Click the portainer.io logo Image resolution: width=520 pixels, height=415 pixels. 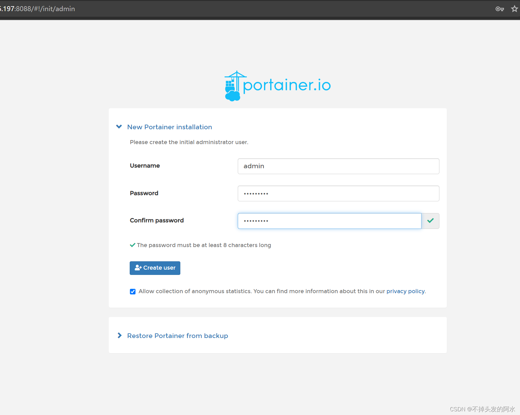tap(278, 86)
